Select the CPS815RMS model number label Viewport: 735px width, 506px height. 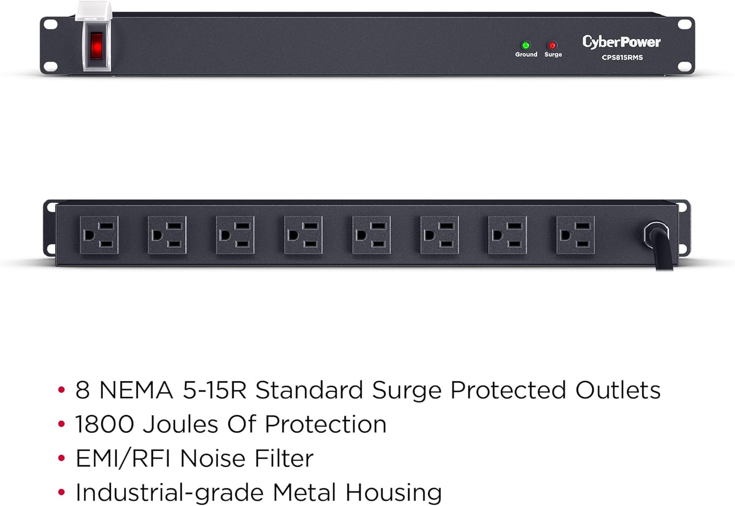622,57
